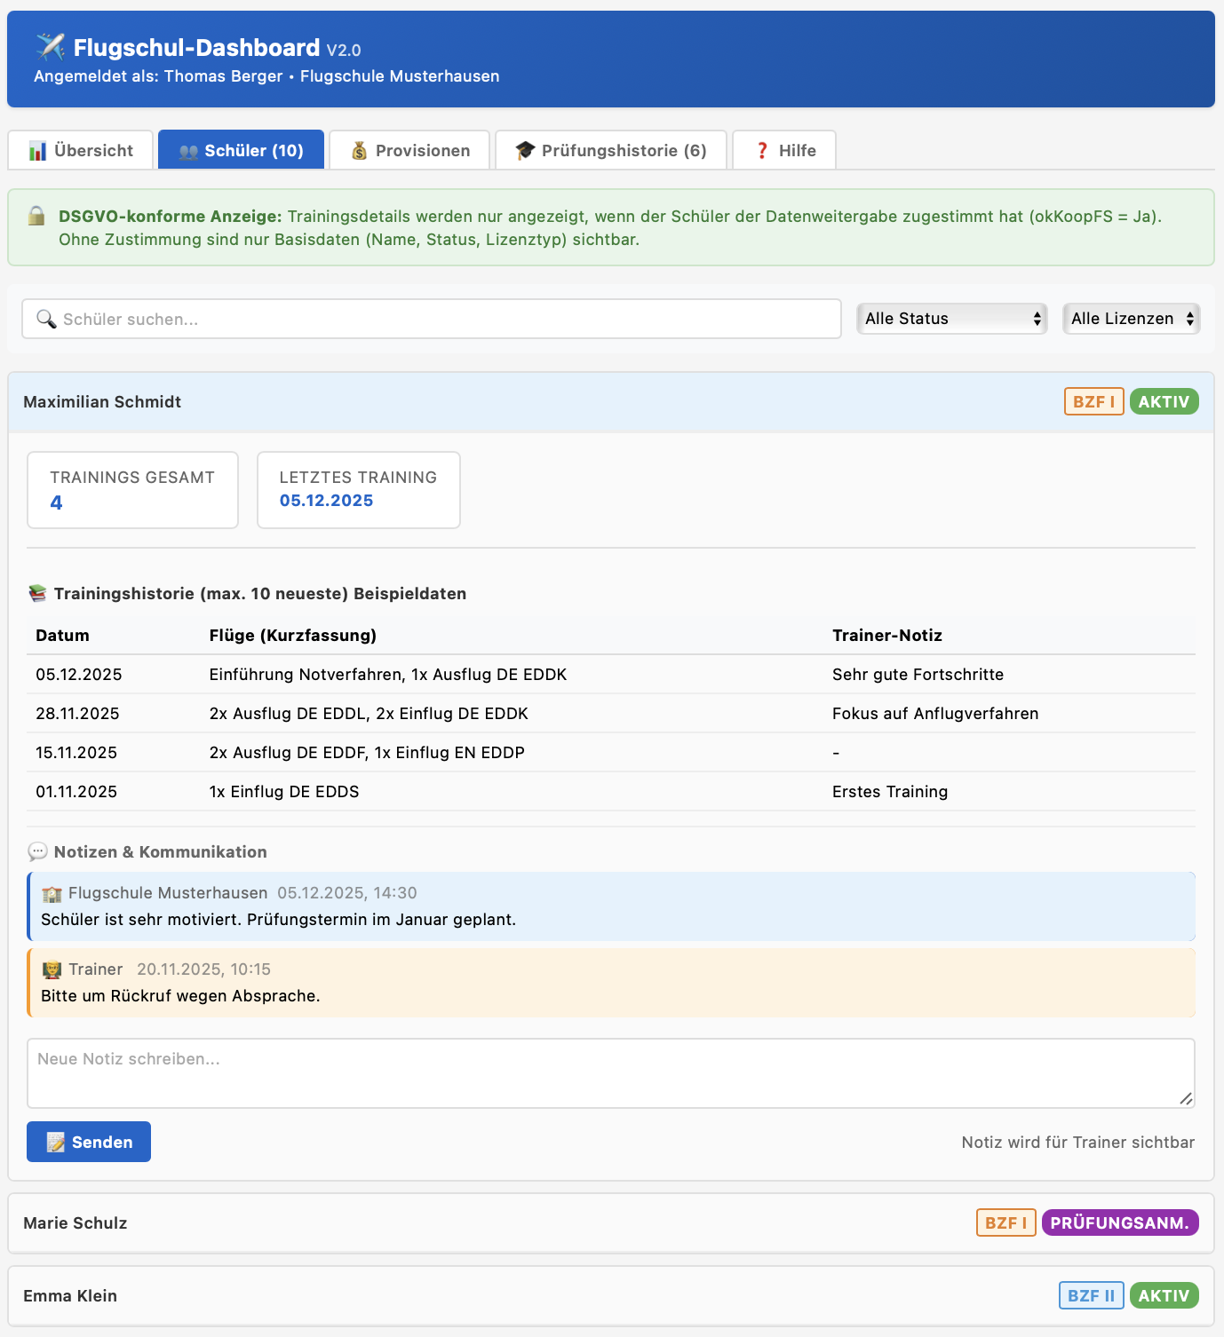The width and height of the screenshot is (1224, 1337).
Task: Click the airplane logo icon in header
Action: point(51,46)
